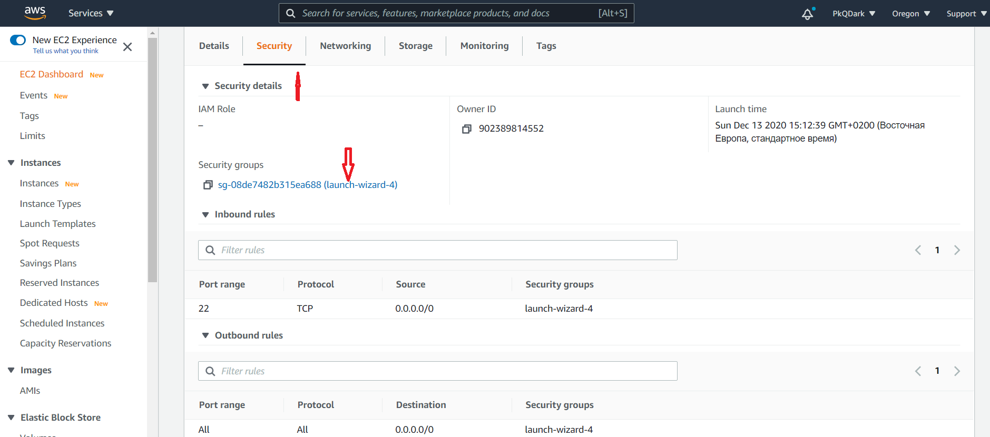Copy the Owner ID using copy icon
Image resolution: width=990 pixels, height=437 pixels.
466,129
